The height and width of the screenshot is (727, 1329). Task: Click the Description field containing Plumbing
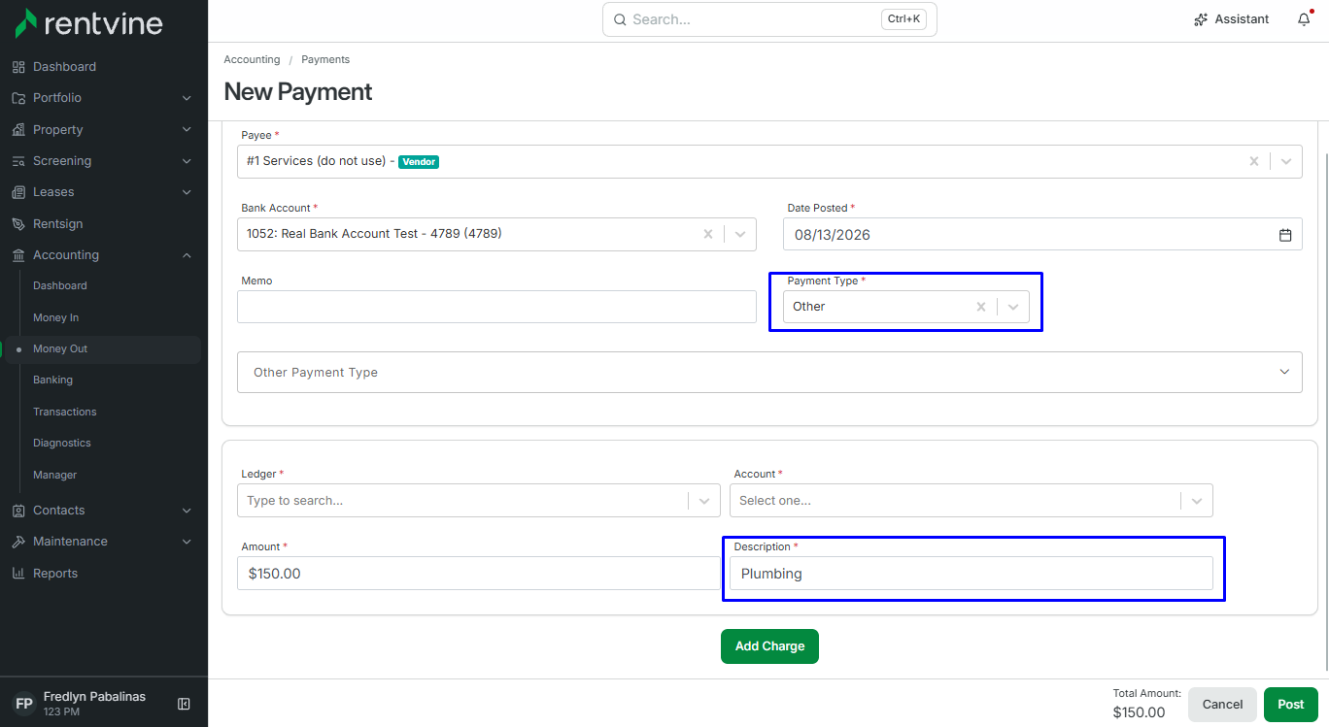(x=971, y=574)
